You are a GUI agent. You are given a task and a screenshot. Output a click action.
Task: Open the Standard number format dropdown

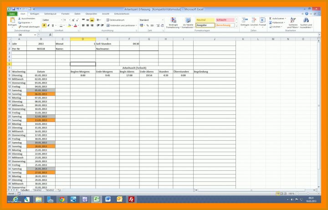point(163,20)
